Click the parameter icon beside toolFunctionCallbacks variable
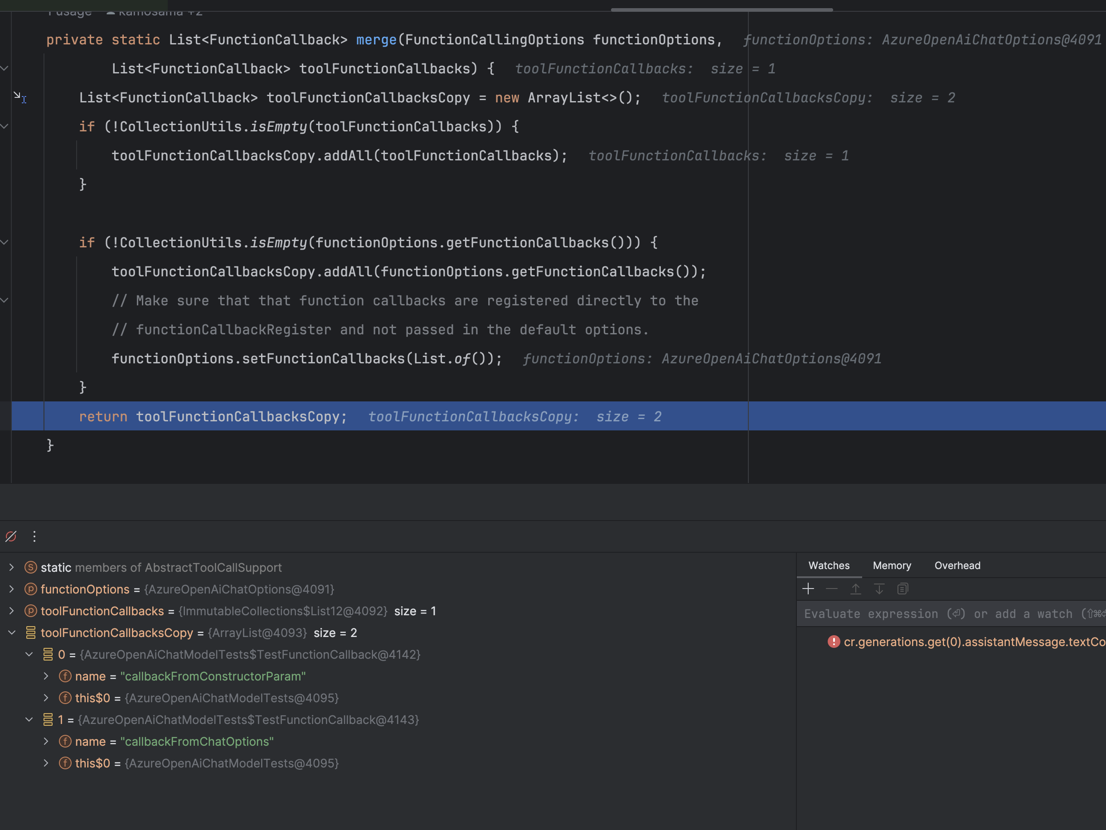1106x830 pixels. click(x=30, y=611)
